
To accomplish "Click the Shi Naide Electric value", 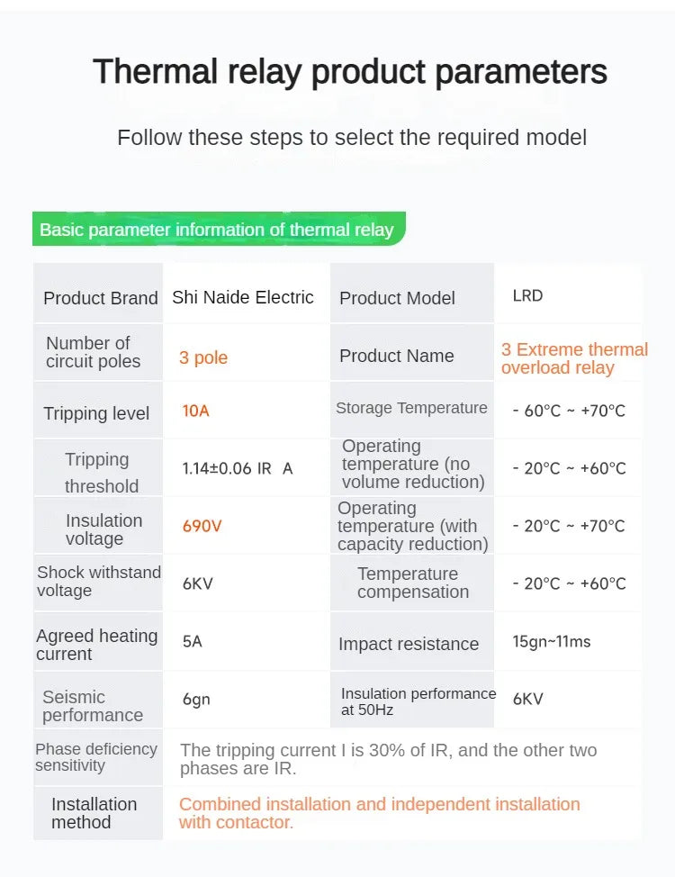I will [243, 297].
